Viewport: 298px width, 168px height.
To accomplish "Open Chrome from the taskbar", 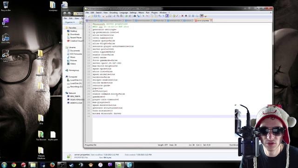I will (14, 165).
